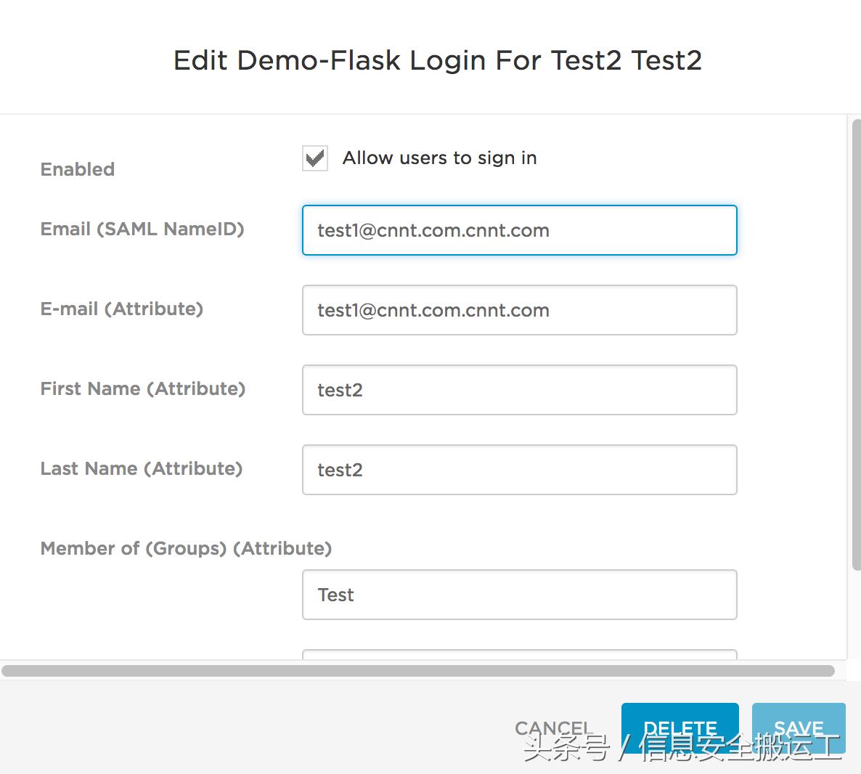Focus the Email (SAML NameID) input field
Viewport: 861px width, 774px height.
[519, 230]
